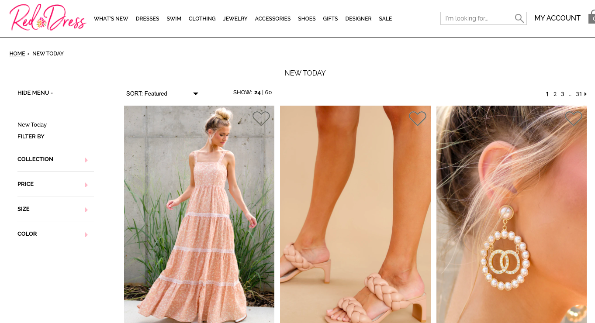Click Hide Menu to collapse filters
Screen dimensions: 595x323
[35, 93]
